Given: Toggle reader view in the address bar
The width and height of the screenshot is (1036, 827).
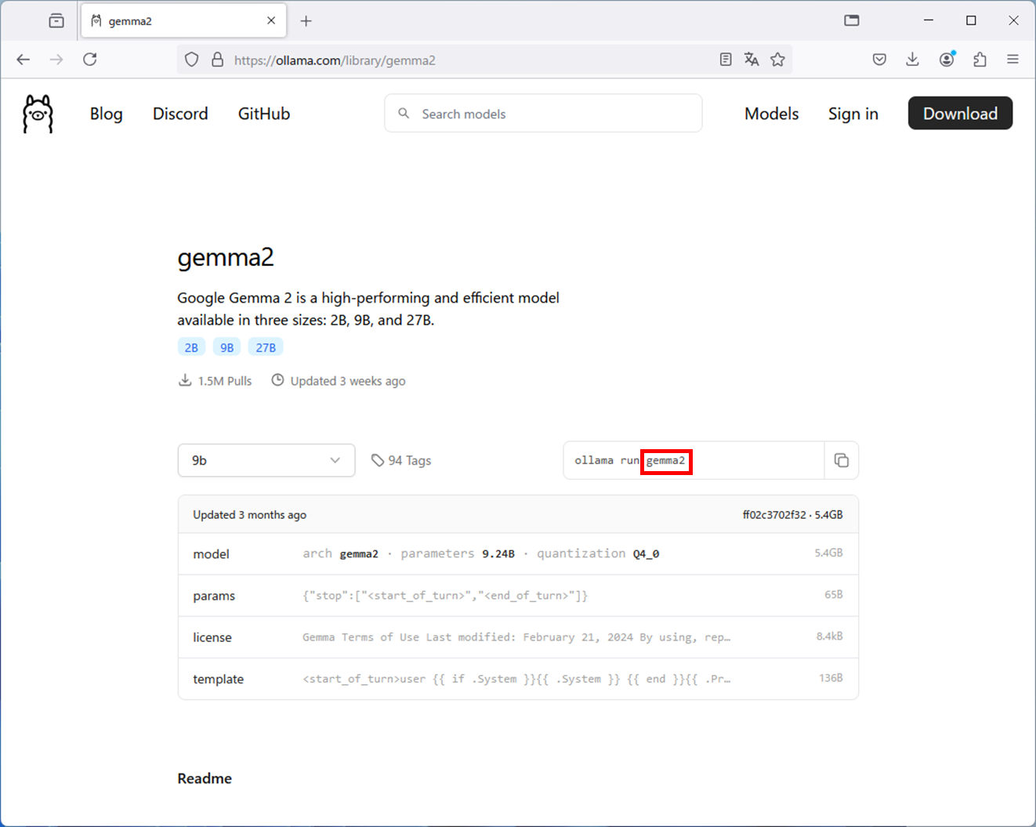Looking at the screenshot, I should click(x=725, y=59).
